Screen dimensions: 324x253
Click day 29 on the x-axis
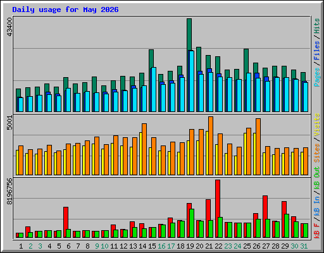(285, 246)
